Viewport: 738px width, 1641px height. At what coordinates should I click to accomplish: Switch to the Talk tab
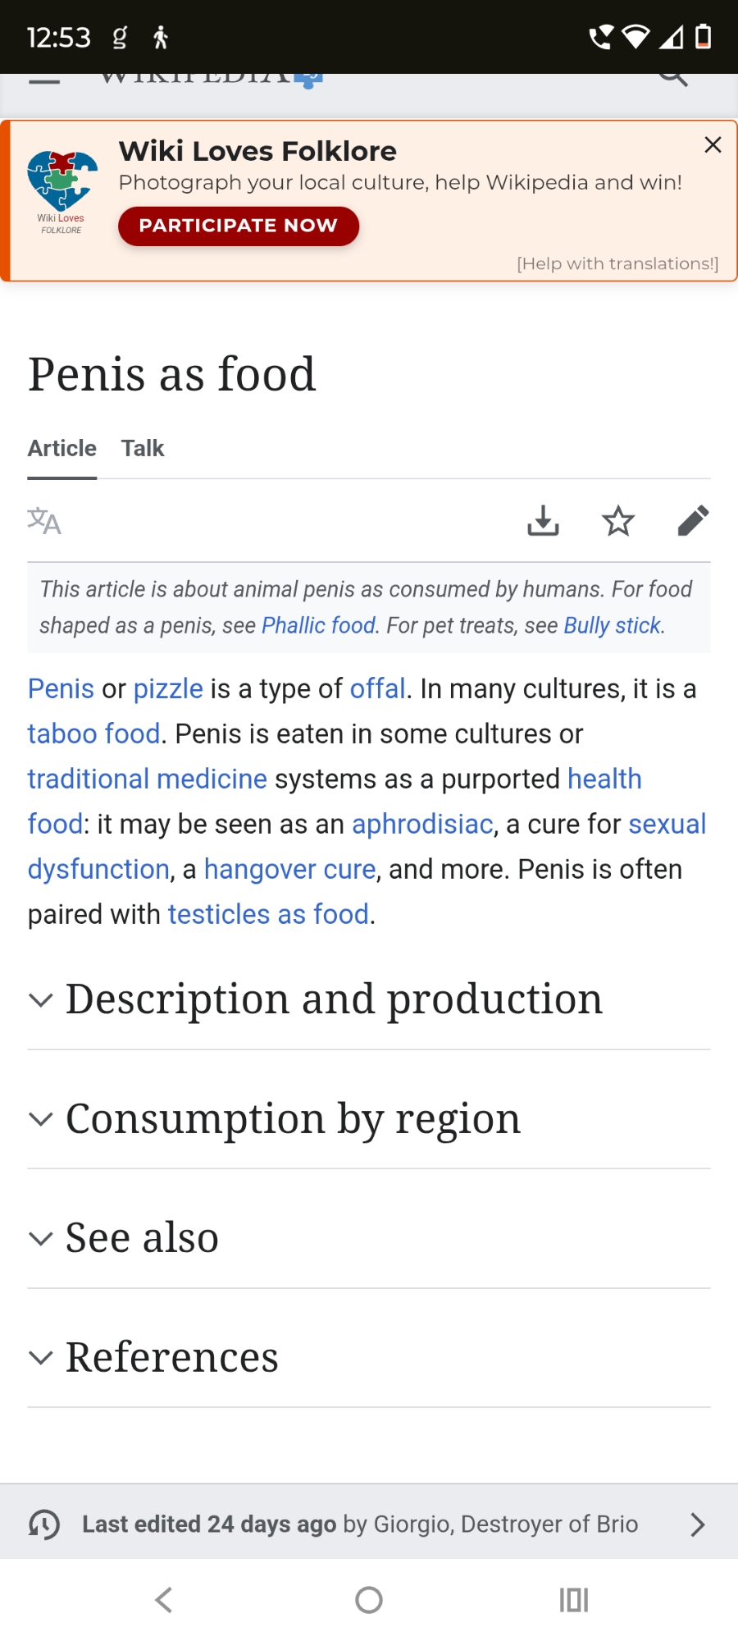click(143, 449)
